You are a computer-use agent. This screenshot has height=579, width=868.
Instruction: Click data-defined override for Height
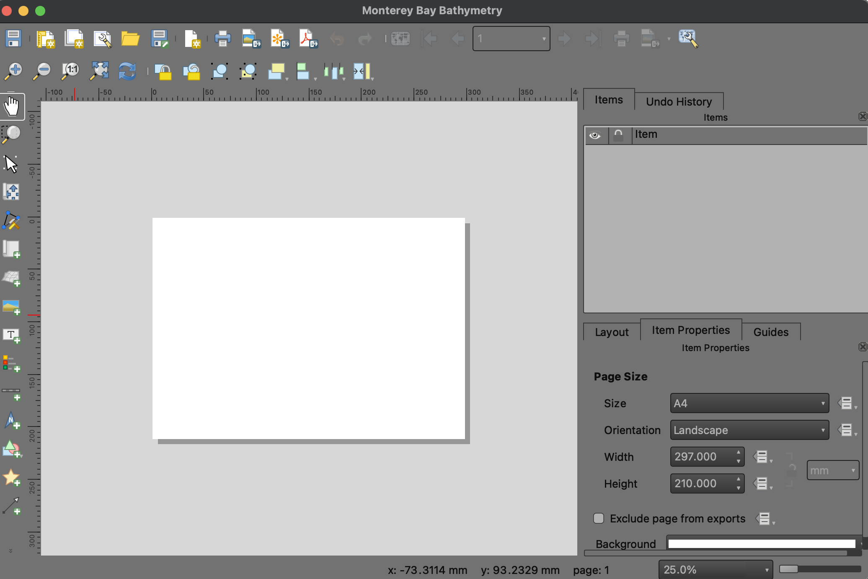click(762, 483)
